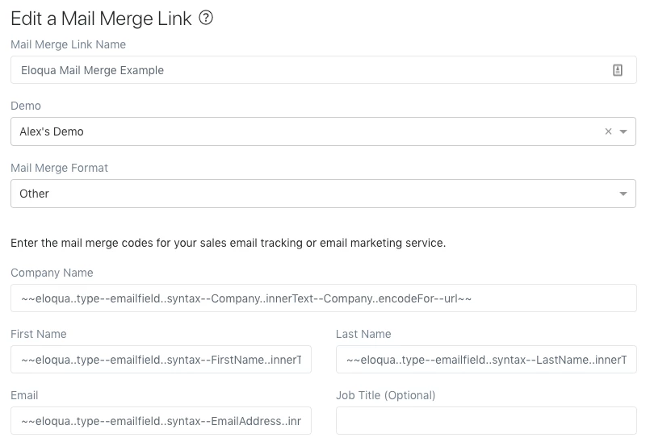Click into the Company Name merge code field
The image size is (650, 446).
(x=323, y=298)
